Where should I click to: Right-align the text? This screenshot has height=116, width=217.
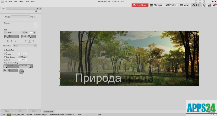click(33, 41)
